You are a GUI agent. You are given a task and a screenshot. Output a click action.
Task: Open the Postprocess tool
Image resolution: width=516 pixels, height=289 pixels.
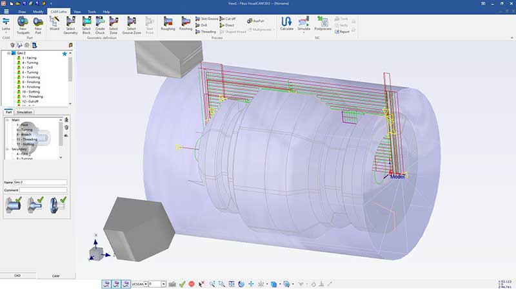coord(322,24)
